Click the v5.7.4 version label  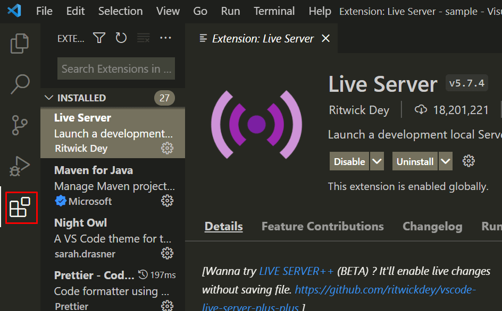(x=467, y=83)
